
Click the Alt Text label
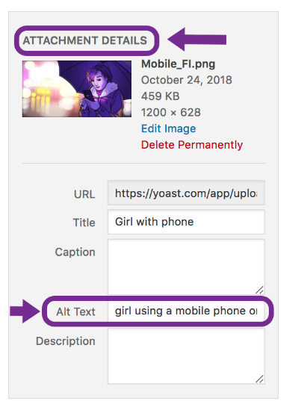tap(76, 311)
